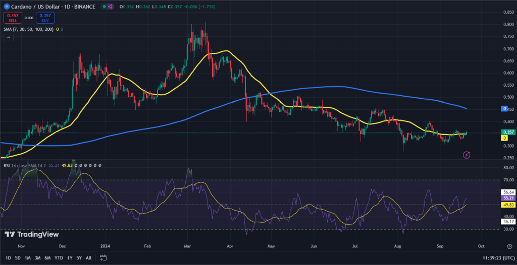Select the 1D time range
The height and width of the screenshot is (265, 517).
coord(8,258)
